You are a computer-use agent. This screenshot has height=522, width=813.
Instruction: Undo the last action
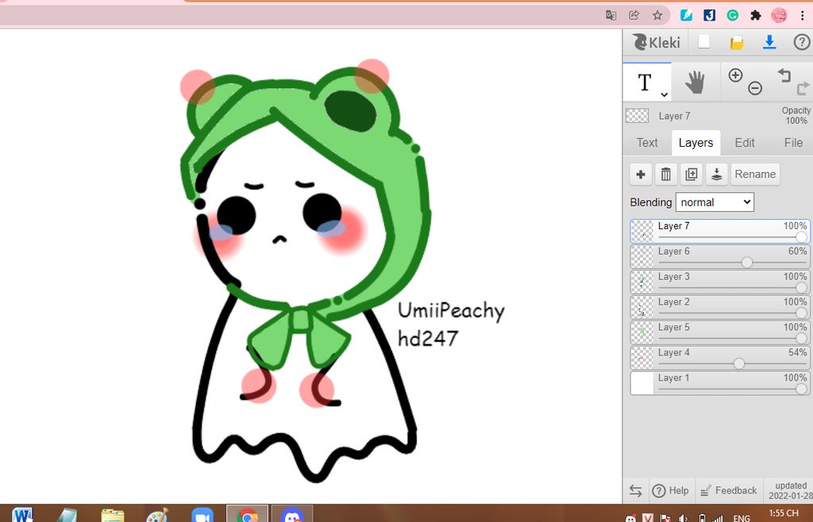pyautogui.click(x=784, y=75)
